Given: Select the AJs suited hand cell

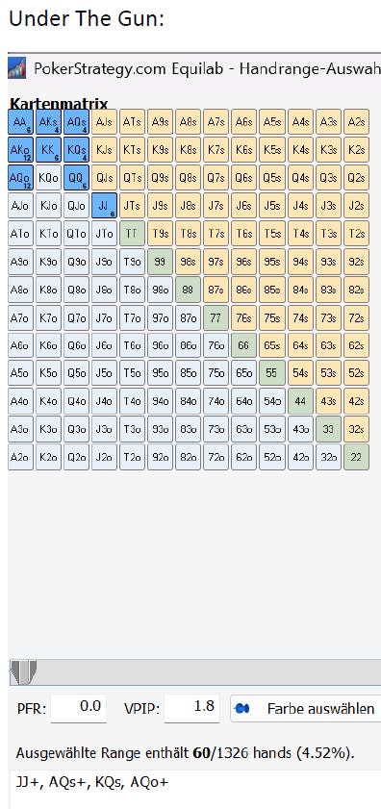Looking at the screenshot, I should tap(104, 122).
